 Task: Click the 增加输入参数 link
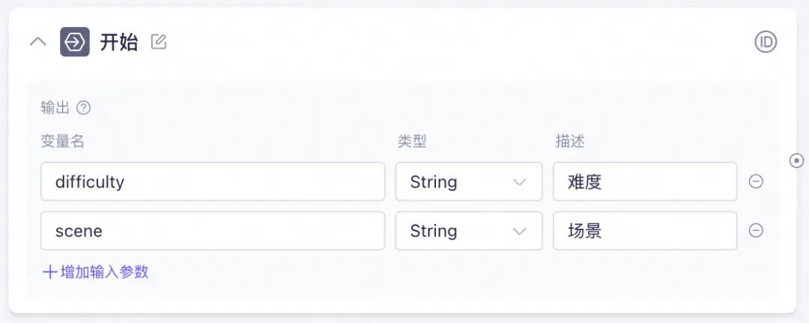(x=96, y=271)
